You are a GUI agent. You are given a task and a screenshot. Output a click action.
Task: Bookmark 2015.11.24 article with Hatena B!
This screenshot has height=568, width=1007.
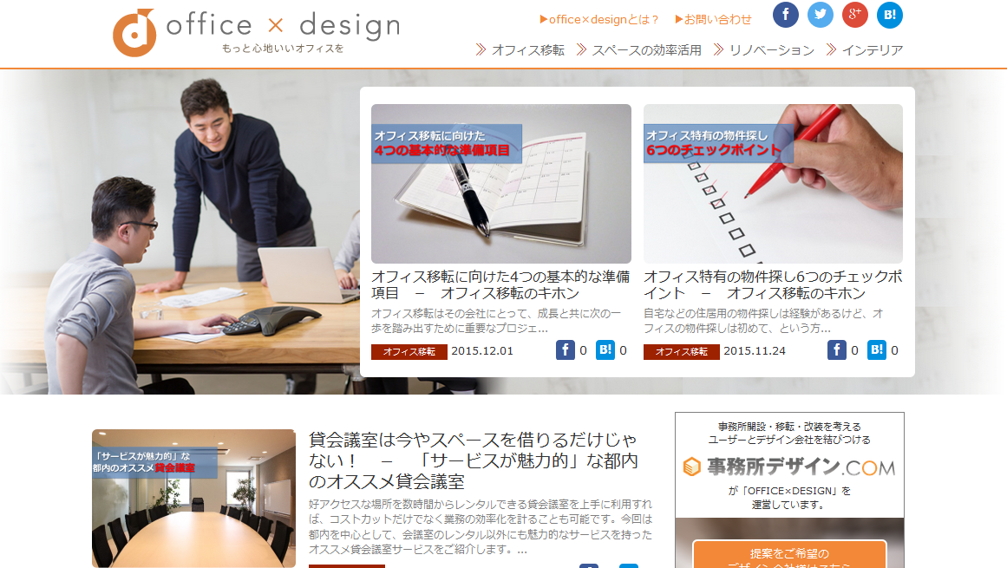(x=877, y=349)
